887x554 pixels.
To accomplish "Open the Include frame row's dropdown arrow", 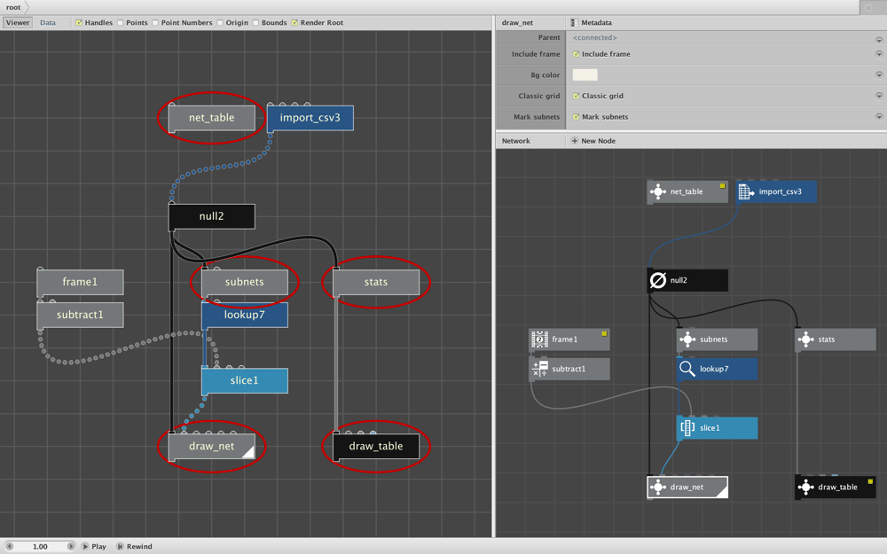I will coord(878,54).
